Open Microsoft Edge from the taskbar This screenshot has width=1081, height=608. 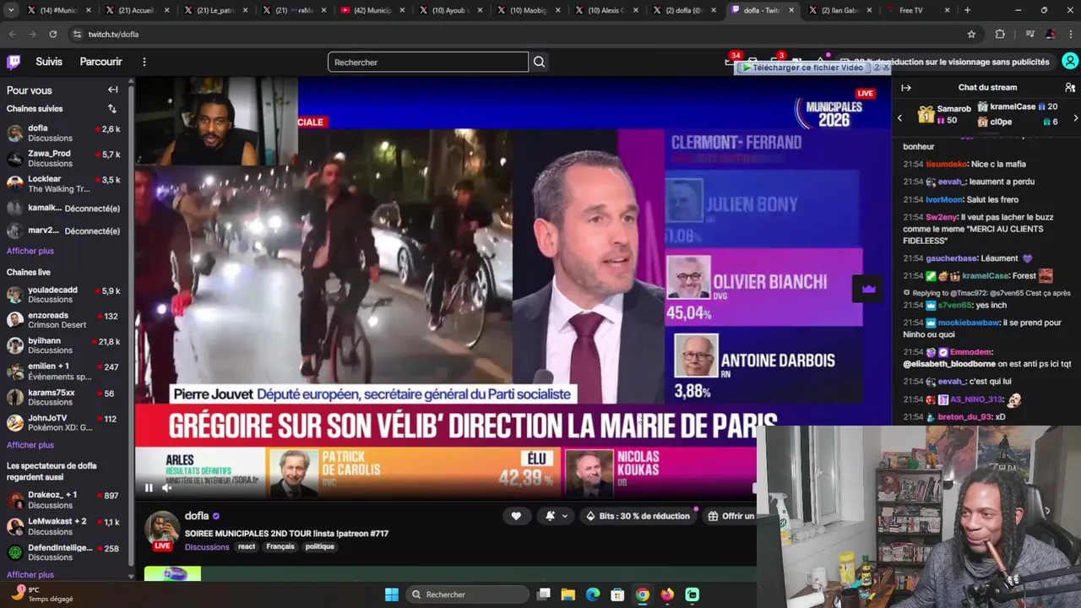(x=593, y=594)
